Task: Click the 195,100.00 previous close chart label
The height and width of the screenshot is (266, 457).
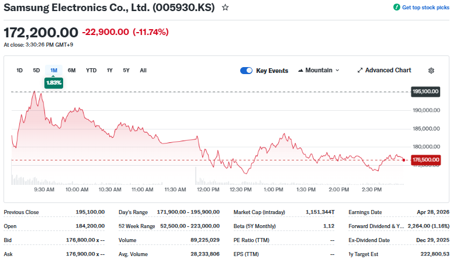Action: (x=425, y=92)
